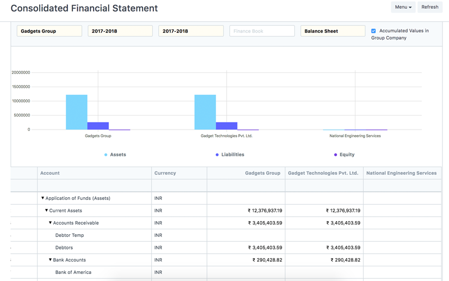Toggle Equity legend dot in chart
The width and height of the screenshot is (449, 281).
[x=335, y=155]
